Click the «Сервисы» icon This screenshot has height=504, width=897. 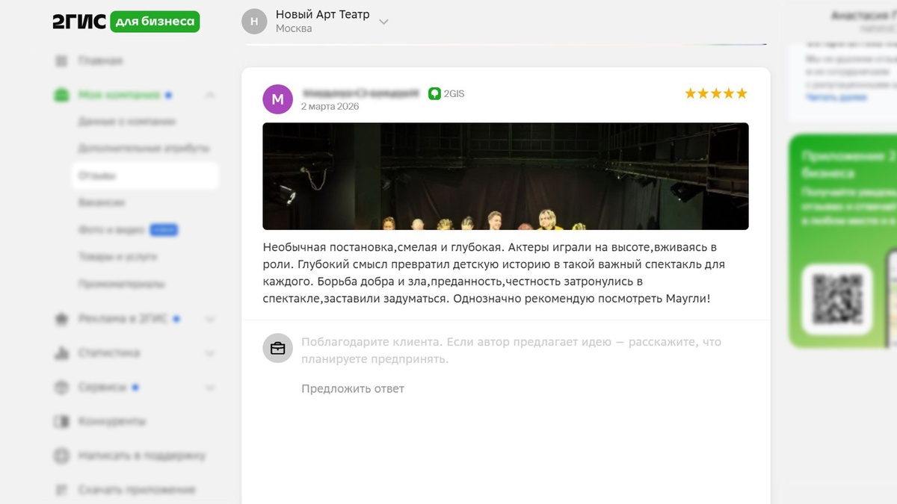pyautogui.click(x=62, y=388)
